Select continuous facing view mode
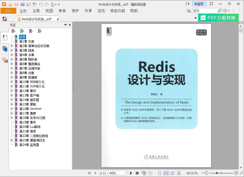Image resolution: width=244 pixels, height=177 pixels. click(x=179, y=173)
